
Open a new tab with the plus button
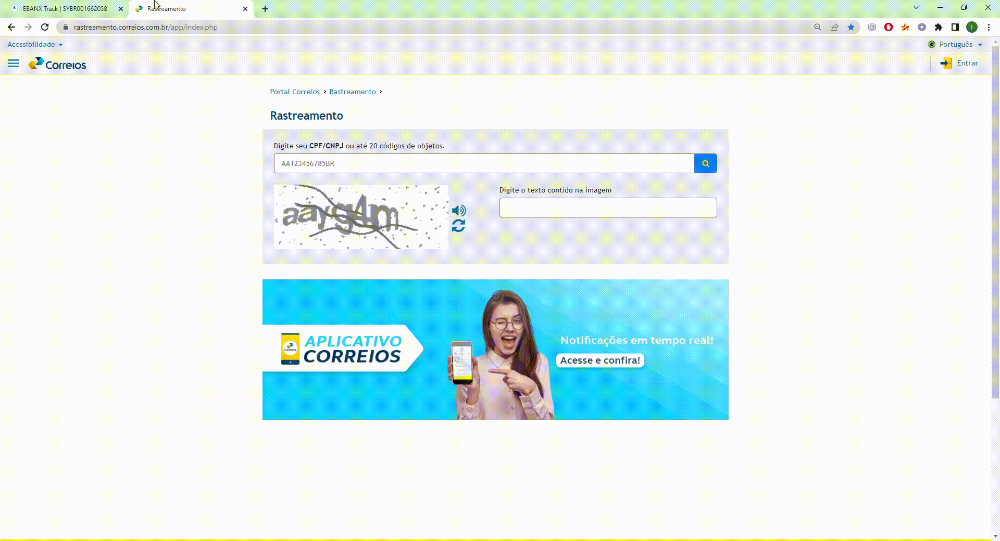265,9
